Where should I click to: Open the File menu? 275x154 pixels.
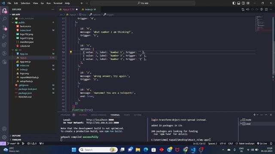[9, 3]
